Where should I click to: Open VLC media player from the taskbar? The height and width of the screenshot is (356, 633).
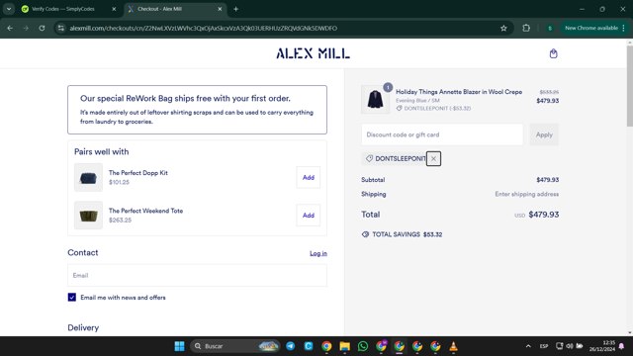(453, 346)
